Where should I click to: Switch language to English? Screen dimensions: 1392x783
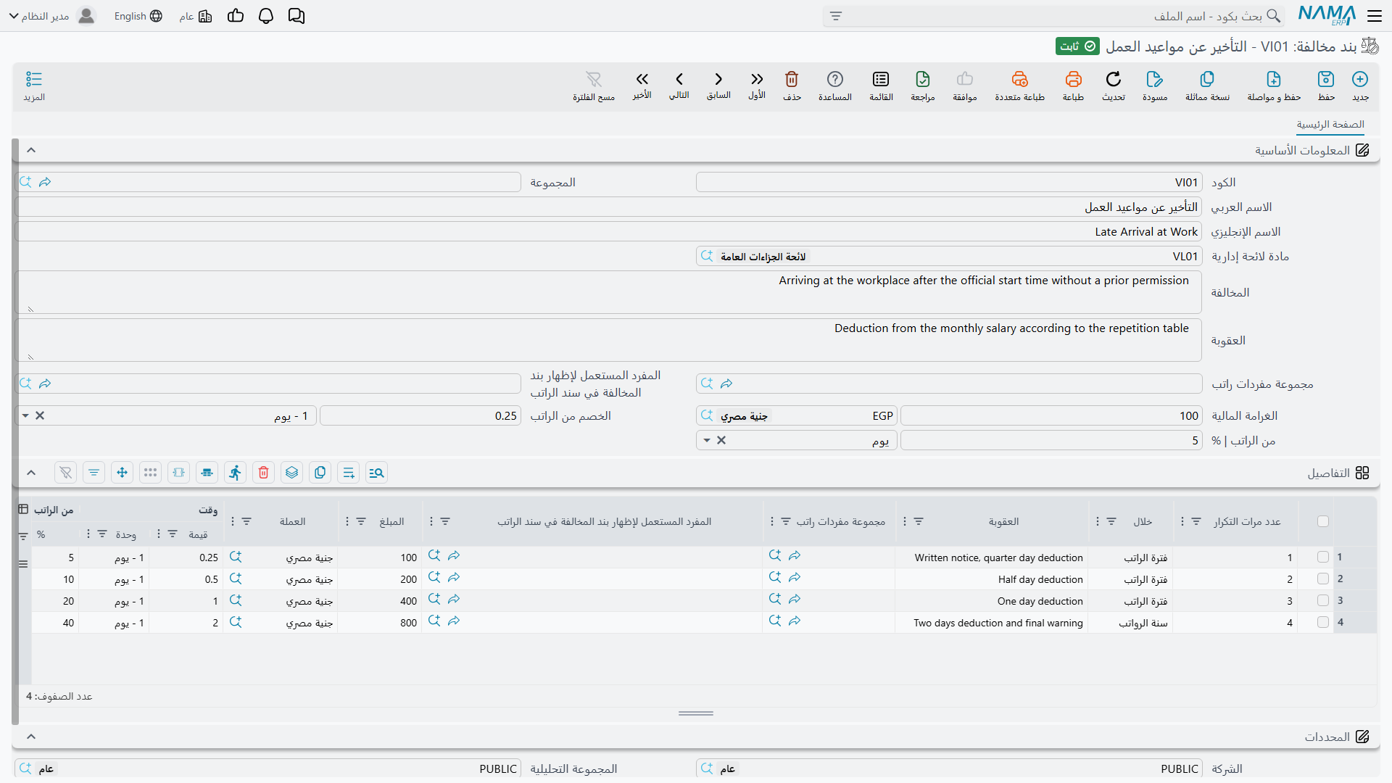tap(138, 16)
